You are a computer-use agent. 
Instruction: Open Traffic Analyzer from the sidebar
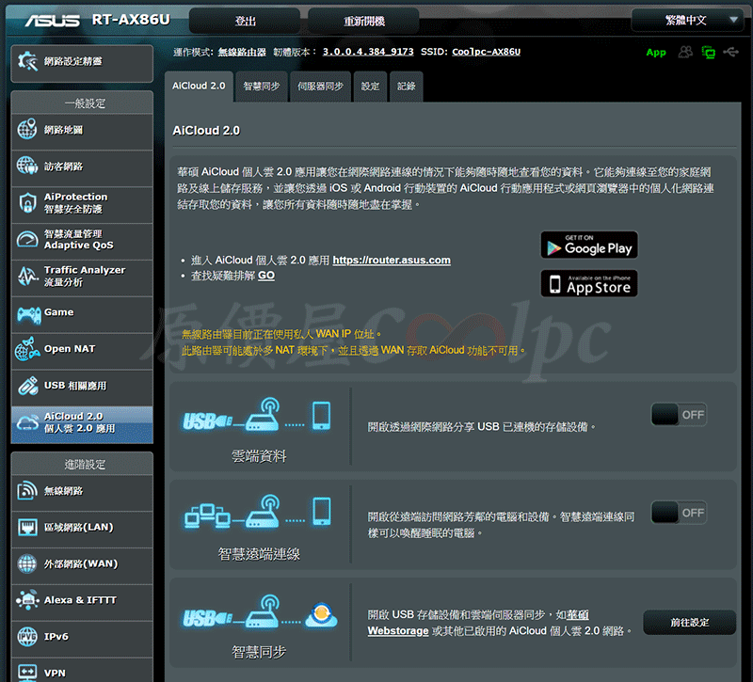(x=82, y=276)
